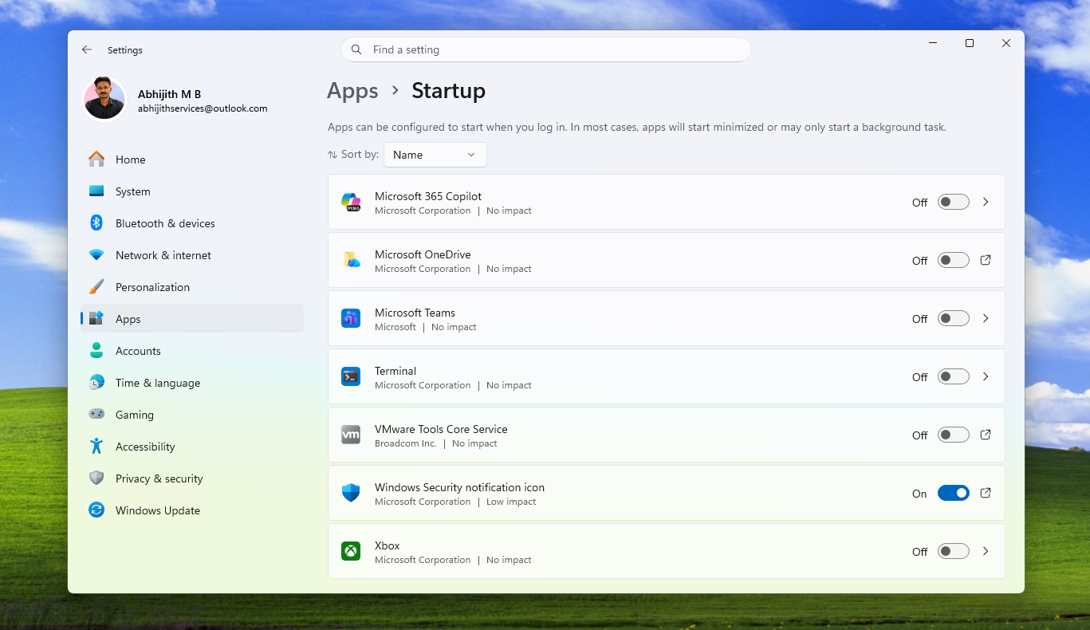This screenshot has height=630, width=1090.
Task: Click the Windows Security shield icon
Action: pos(351,493)
